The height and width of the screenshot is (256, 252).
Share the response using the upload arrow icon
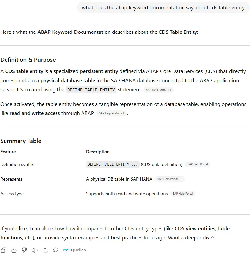(45, 250)
